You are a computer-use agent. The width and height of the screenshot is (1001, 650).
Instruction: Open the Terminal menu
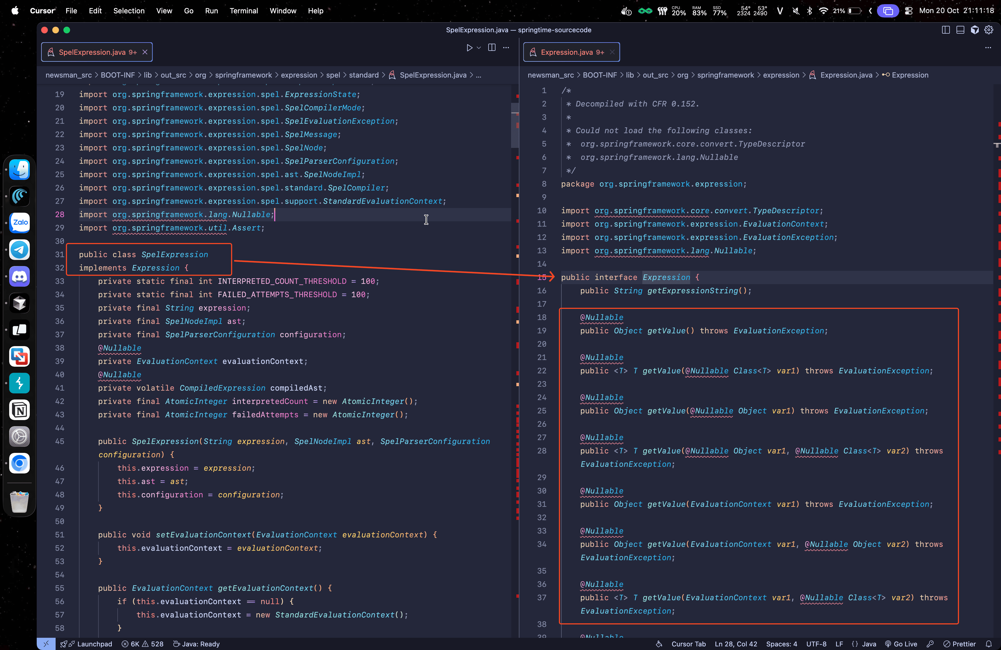pyautogui.click(x=244, y=11)
